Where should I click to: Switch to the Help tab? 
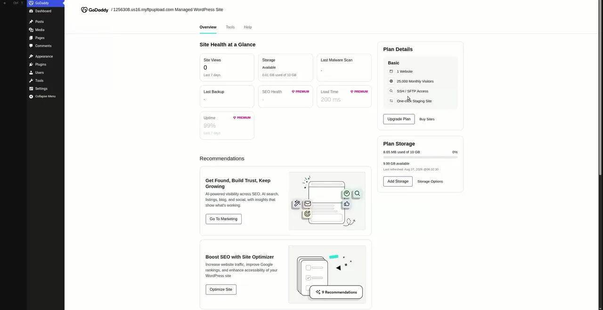248,27
